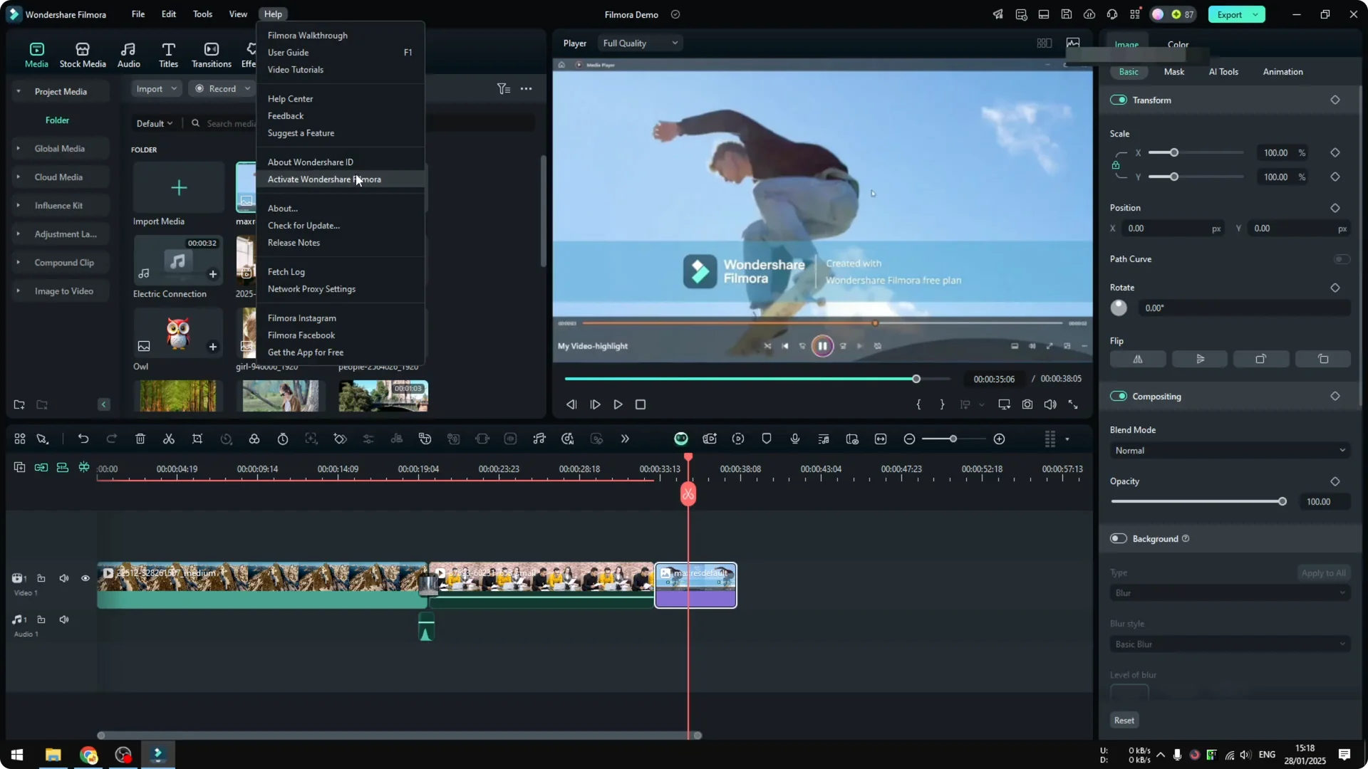Click the Reset button in properties panel
Viewport: 1368px width, 769px height.
point(1124,720)
